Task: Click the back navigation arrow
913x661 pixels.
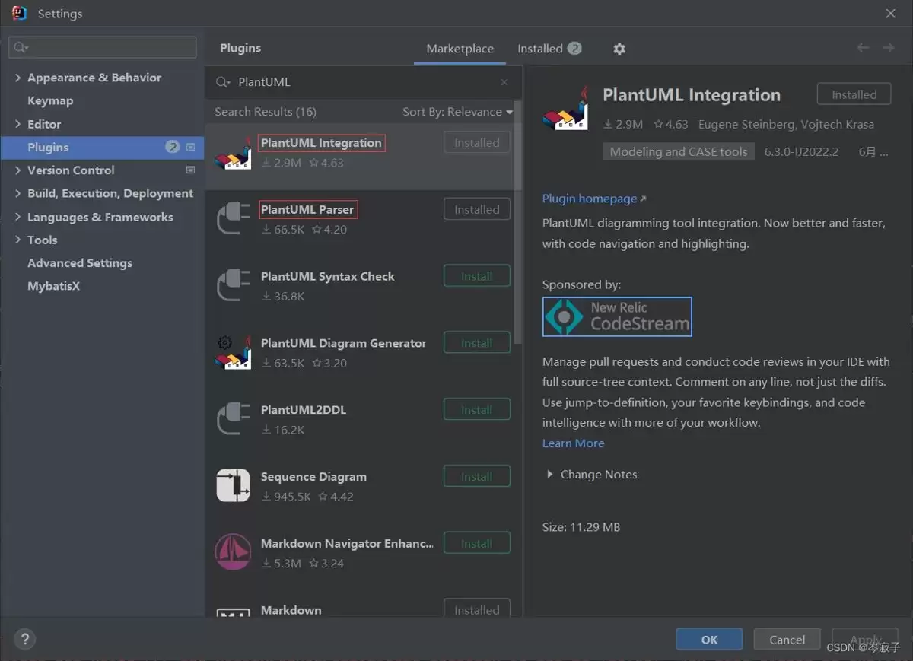Action: tap(863, 48)
